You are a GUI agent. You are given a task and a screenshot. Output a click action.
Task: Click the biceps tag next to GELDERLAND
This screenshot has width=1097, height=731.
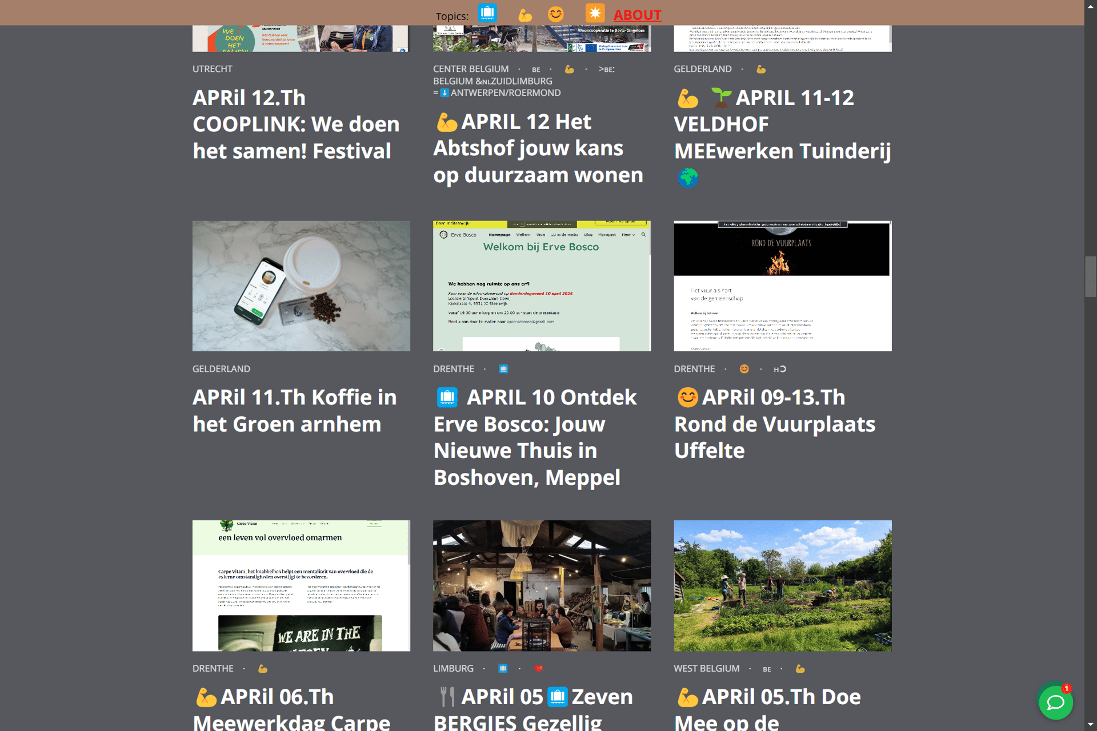coord(760,69)
